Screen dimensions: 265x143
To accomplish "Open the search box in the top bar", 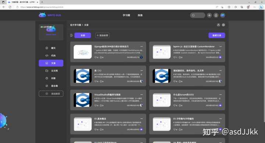I will [x=197, y=15].
